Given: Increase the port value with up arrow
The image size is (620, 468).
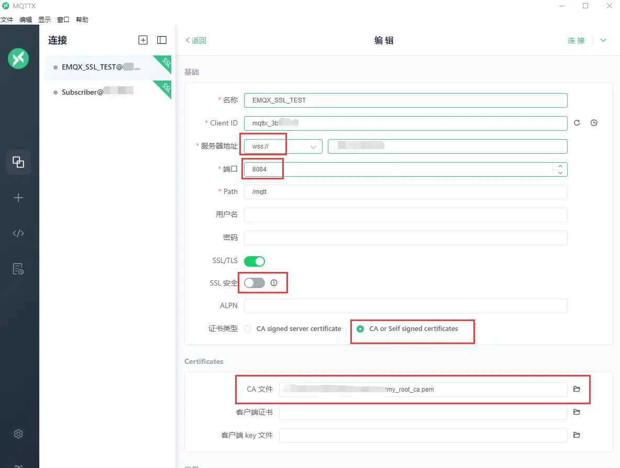Looking at the screenshot, I should point(560,166).
